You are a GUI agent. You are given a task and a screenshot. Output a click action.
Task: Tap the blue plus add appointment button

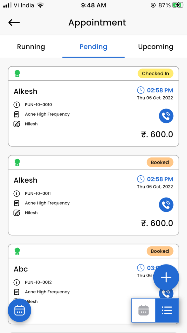point(166,278)
